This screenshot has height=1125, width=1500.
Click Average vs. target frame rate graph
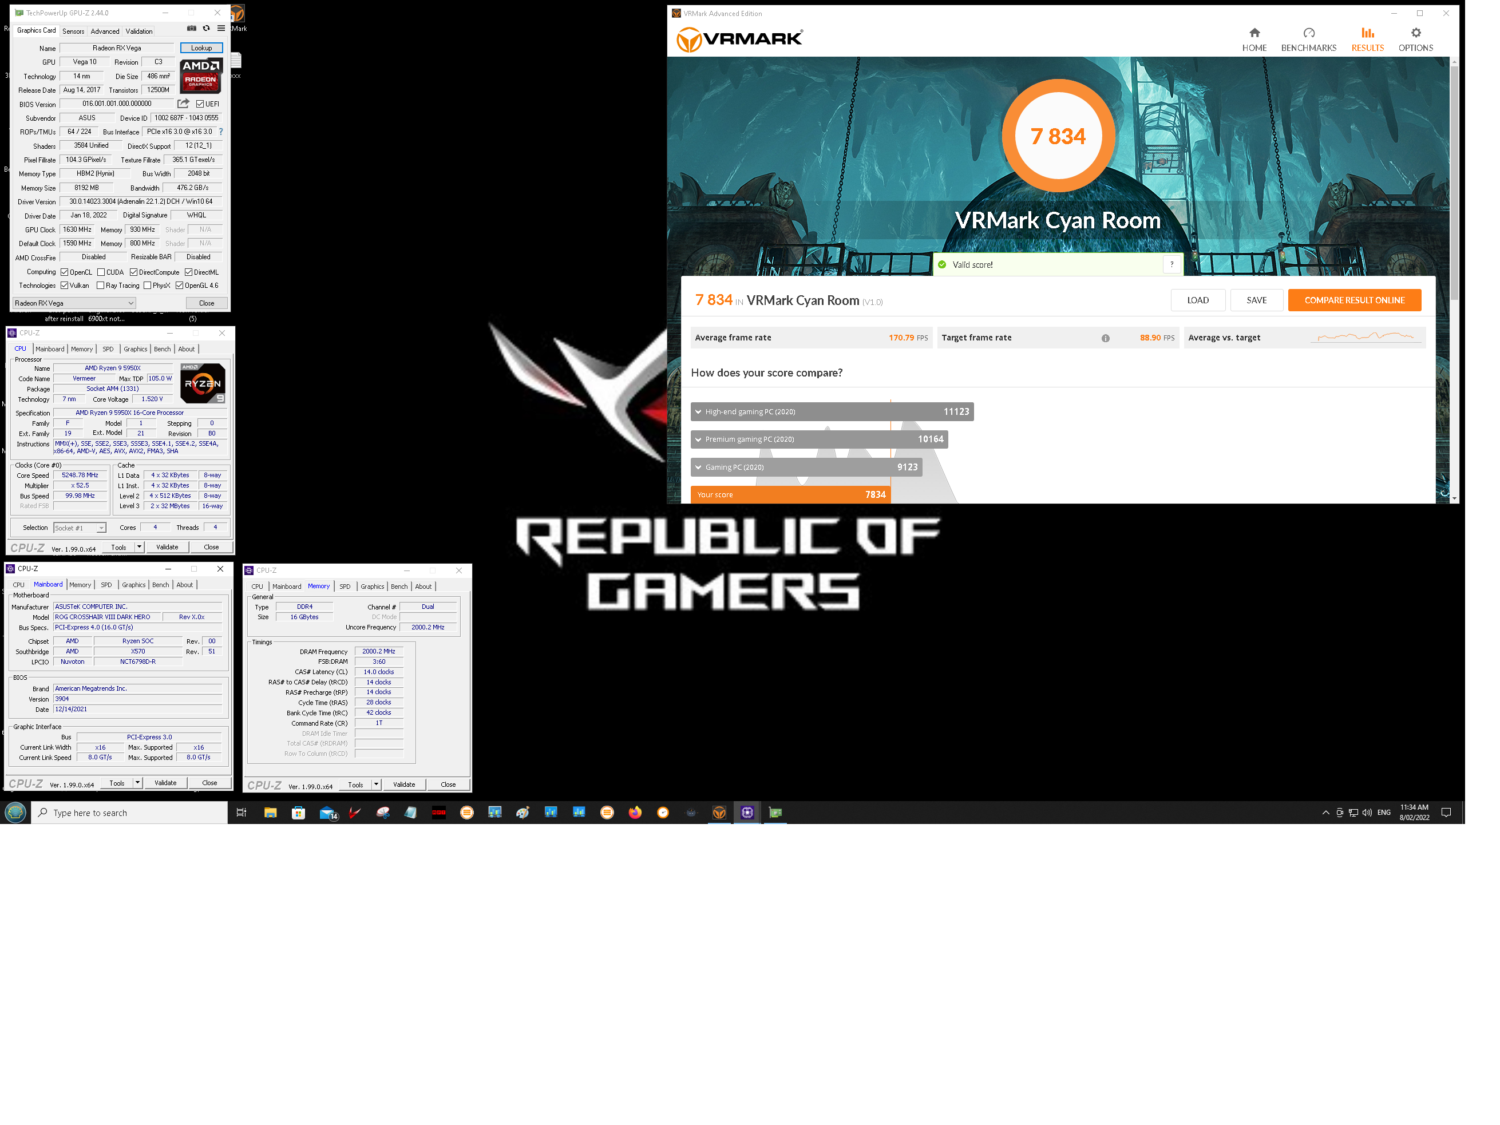pos(1366,337)
